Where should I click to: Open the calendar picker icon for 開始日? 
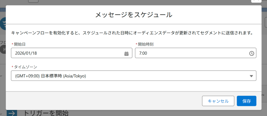coord(126,54)
